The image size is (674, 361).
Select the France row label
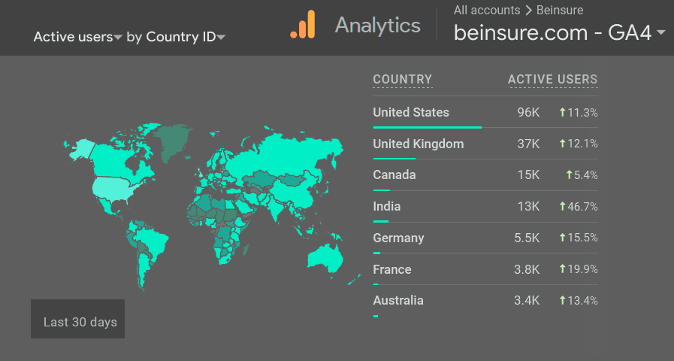(392, 269)
